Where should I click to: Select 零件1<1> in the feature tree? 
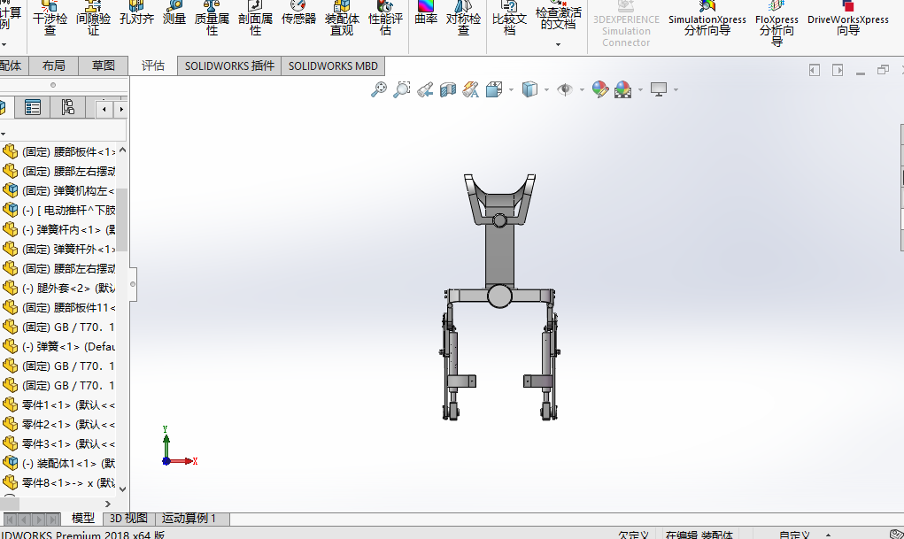(x=58, y=405)
